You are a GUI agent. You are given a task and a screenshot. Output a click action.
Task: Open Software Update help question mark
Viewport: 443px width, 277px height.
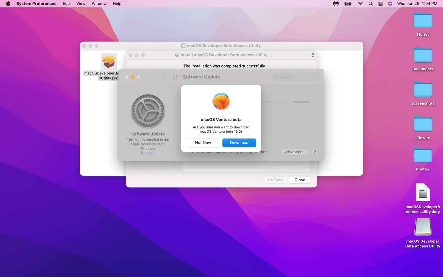pyautogui.click(x=315, y=152)
